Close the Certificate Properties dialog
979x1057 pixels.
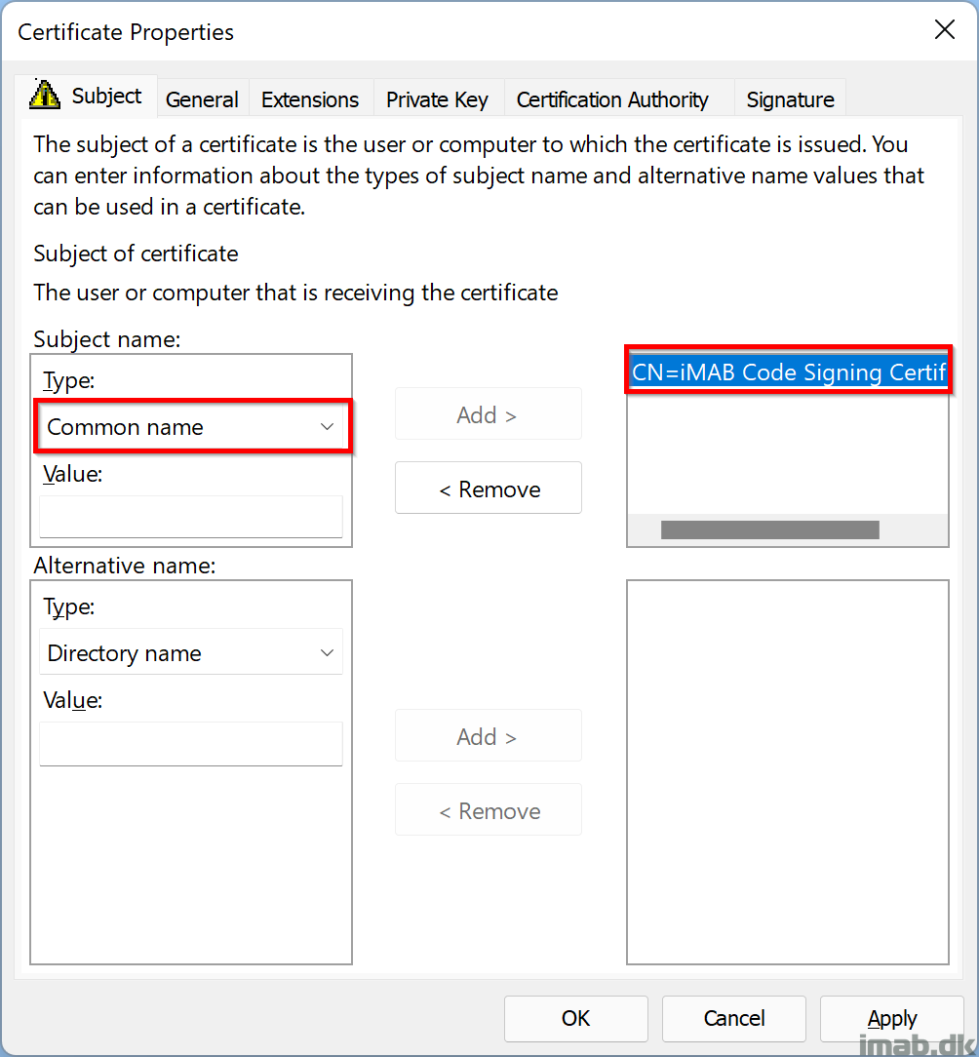point(945,29)
